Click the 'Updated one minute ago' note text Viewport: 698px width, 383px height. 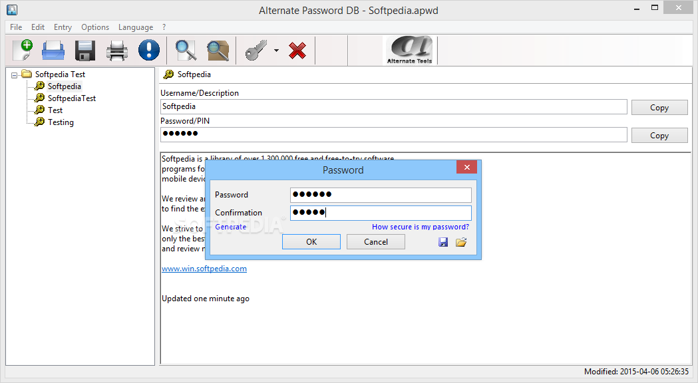(205, 299)
